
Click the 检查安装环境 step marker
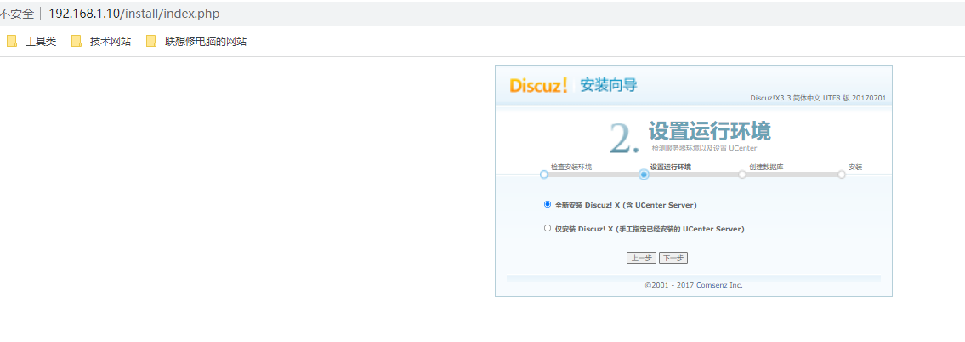(x=543, y=174)
